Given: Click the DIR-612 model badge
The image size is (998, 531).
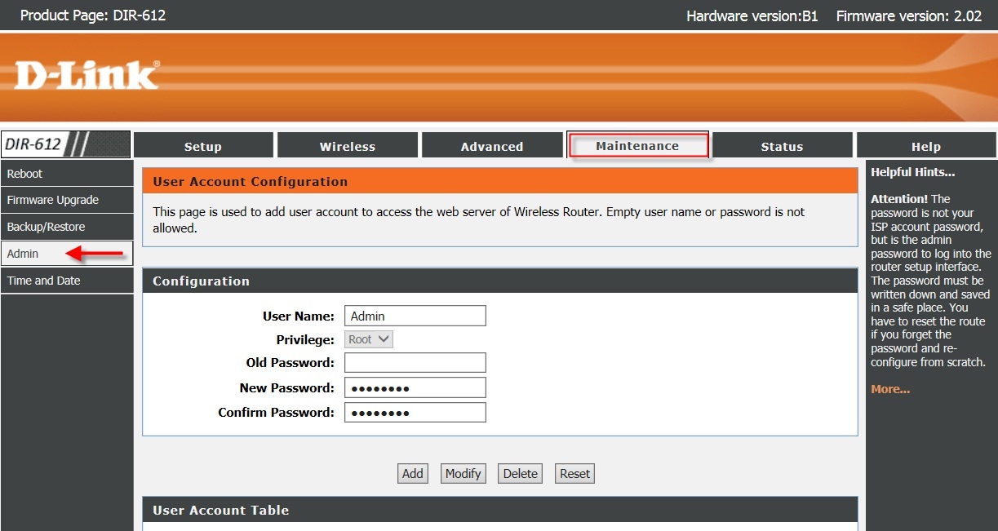Looking at the screenshot, I should tap(65, 144).
